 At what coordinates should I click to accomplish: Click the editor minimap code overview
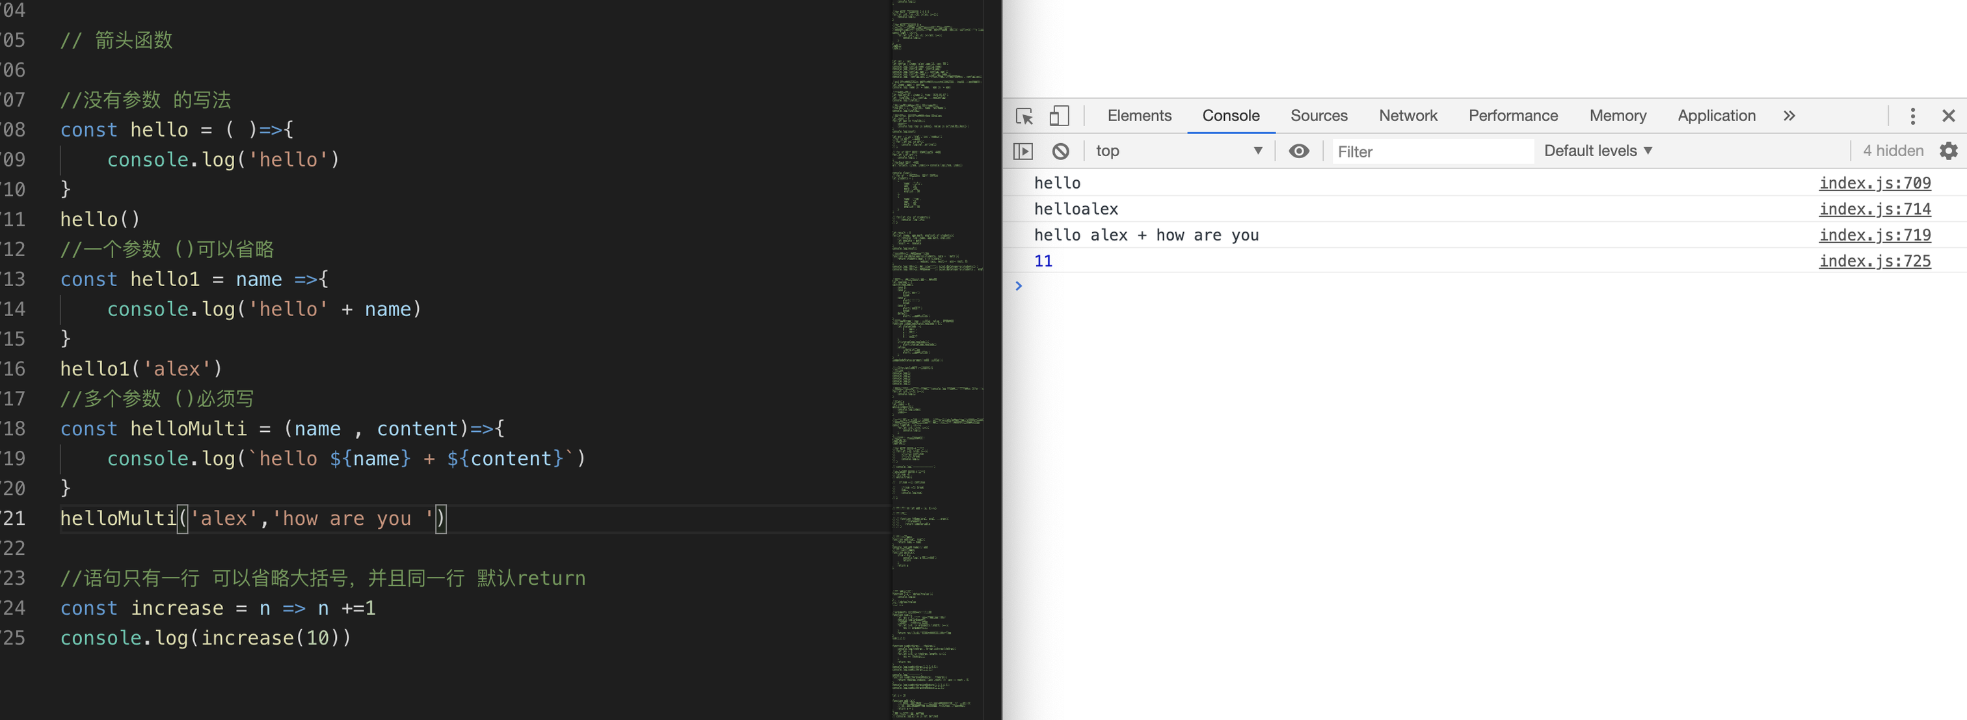coord(938,359)
